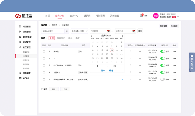The width and height of the screenshot is (195, 116).
Task: Open the 开始时间 calendar icon
Action: point(108,31)
